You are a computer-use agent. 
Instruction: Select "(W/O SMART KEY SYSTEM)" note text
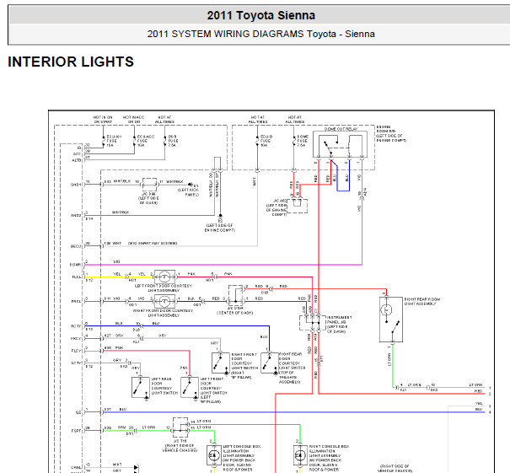(153, 244)
